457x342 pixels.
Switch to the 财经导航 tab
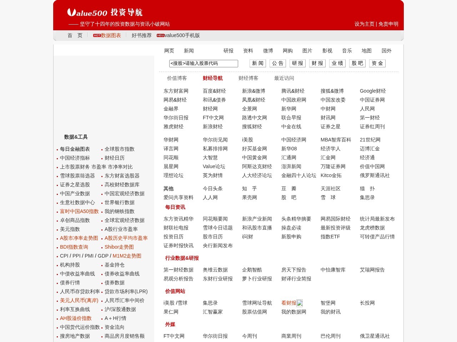tap(213, 78)
